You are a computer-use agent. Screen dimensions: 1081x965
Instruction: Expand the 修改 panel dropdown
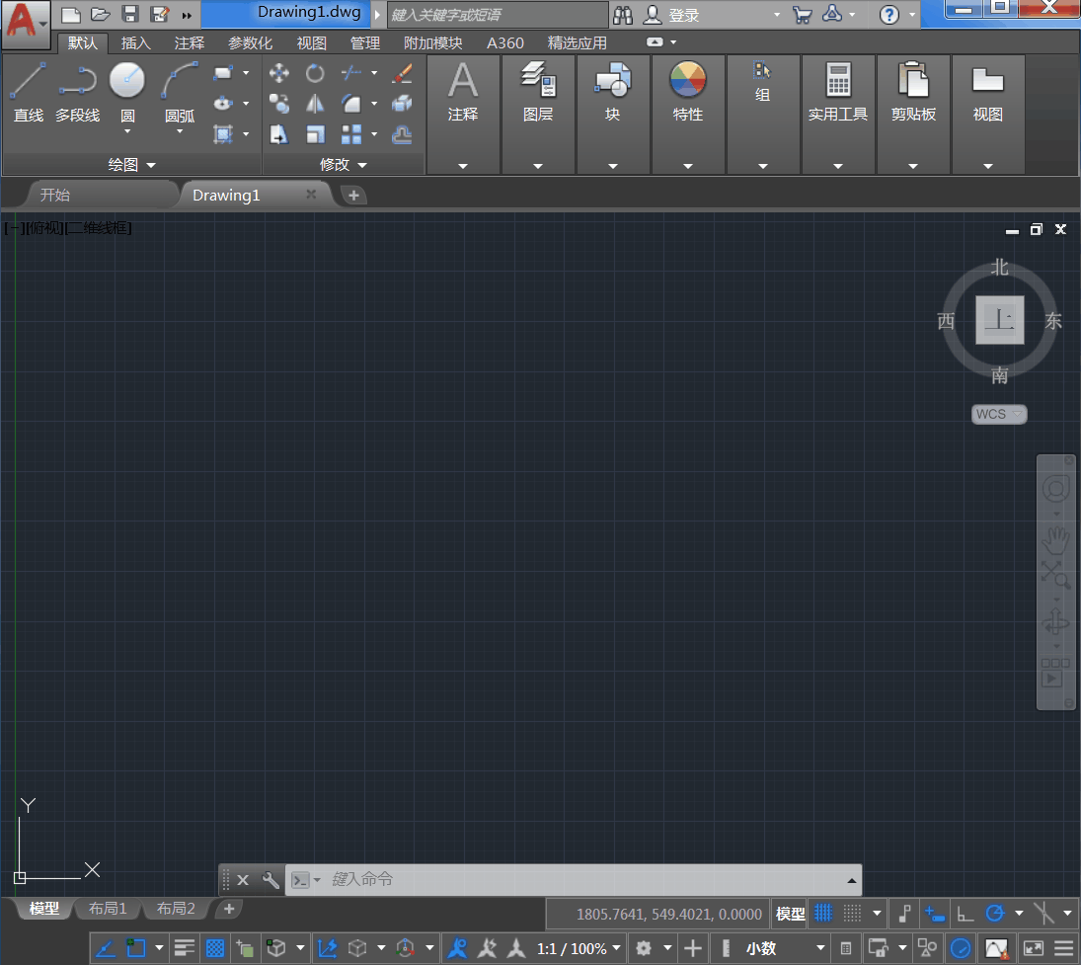click(343, 165)
